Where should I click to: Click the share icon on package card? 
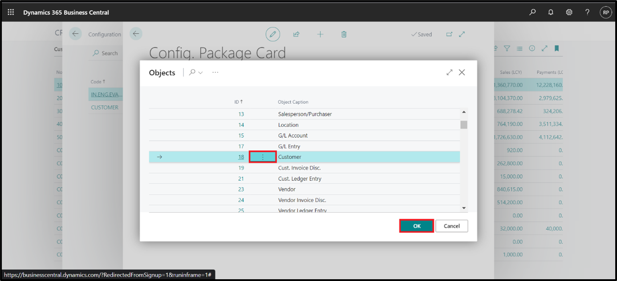coord(296,34)
